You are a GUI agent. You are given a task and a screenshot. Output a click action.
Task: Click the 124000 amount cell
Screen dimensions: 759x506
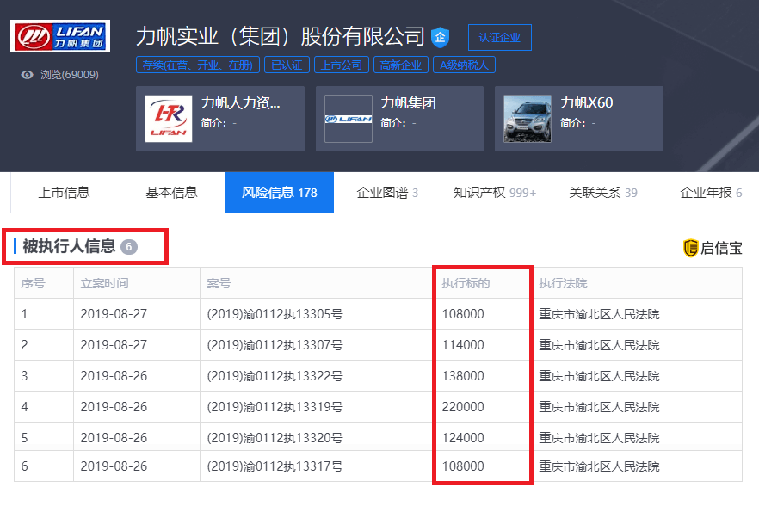[x=463, y=438]
